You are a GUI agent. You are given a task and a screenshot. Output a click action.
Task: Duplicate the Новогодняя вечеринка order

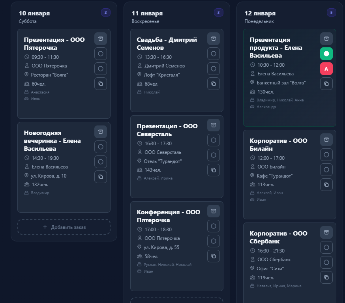101,177
